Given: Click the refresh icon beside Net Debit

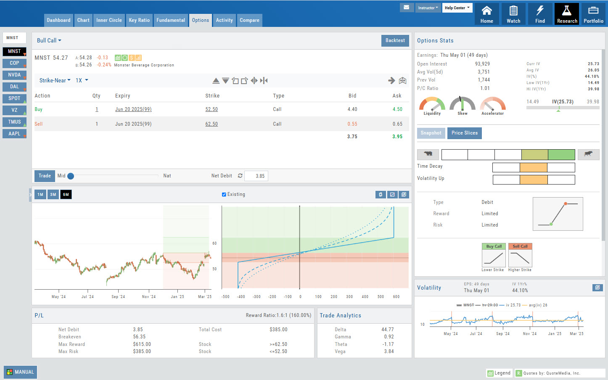Looking at the screenshot, I should tap(240, 176).
